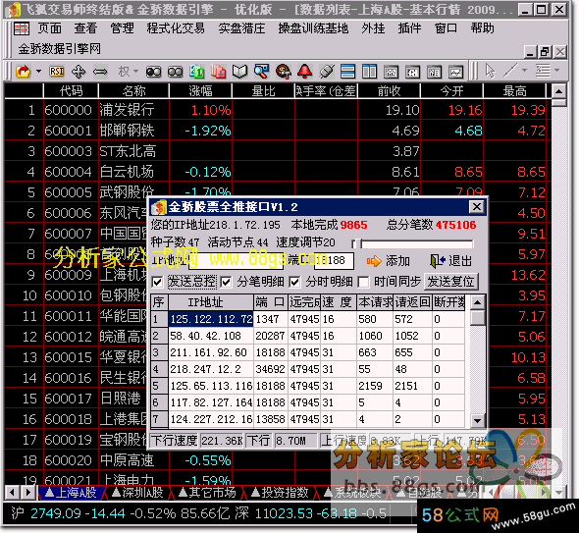Click the horizontal split window layout icon
The width and height of the screenshot is (579, 533).
(347, 72)
